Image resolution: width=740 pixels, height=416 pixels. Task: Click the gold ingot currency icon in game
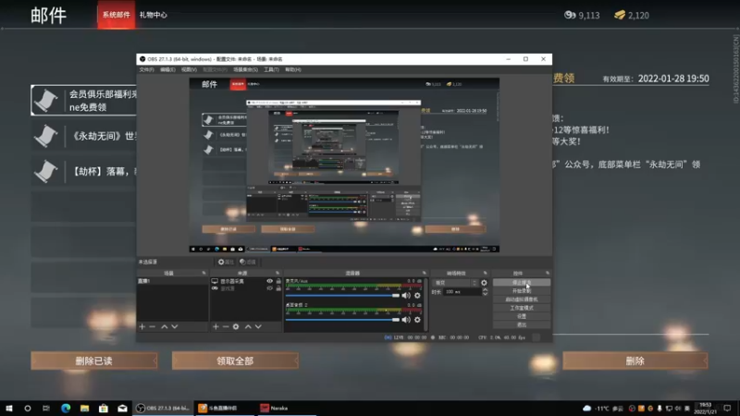point(620,15)
